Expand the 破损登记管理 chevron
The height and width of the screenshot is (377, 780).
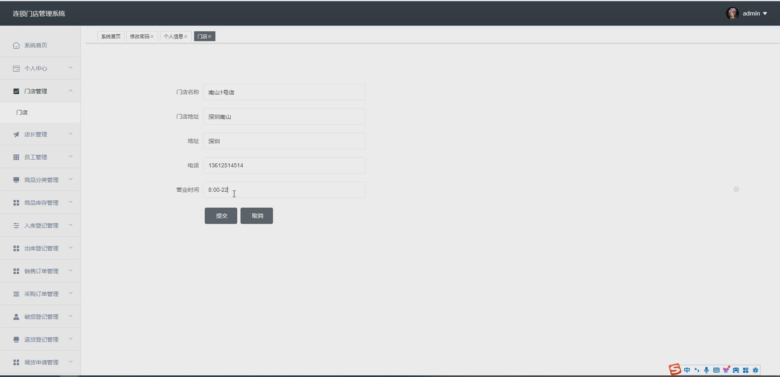[71, 316]
